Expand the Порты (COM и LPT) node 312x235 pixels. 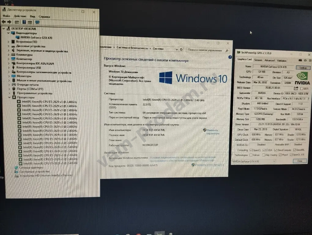tap(9, 89)
